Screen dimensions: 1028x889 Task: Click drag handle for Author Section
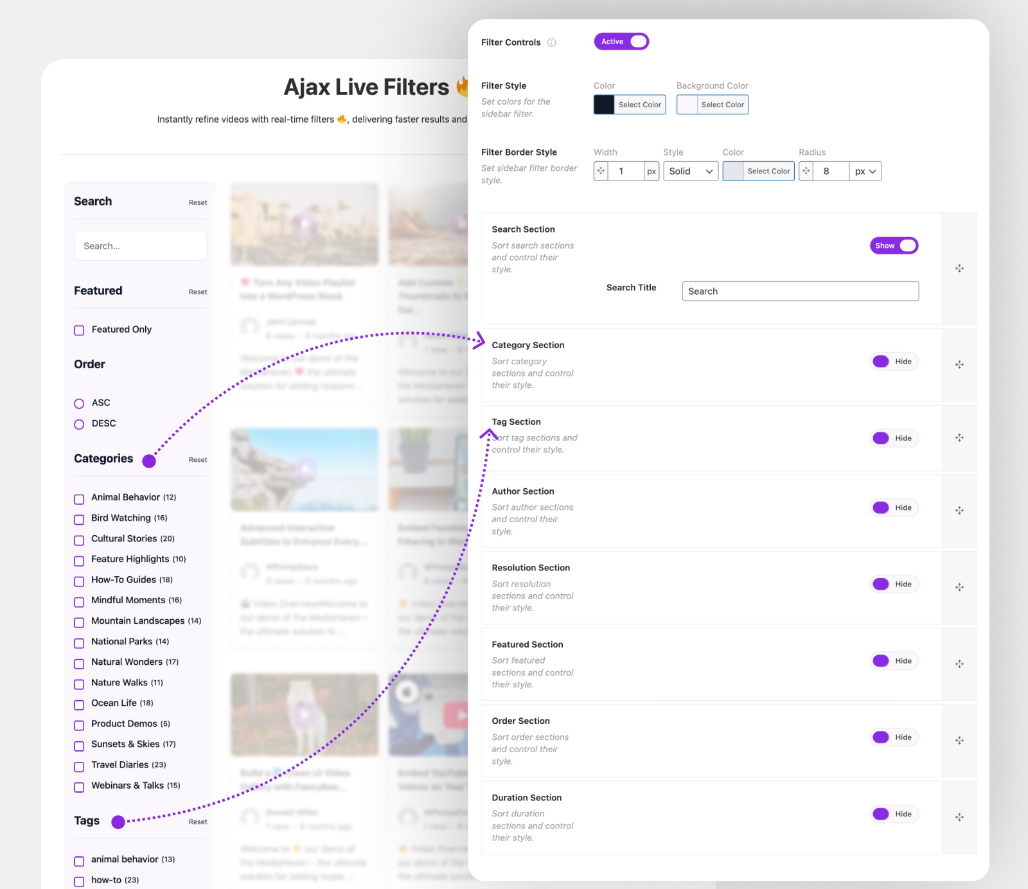[959, 511]
